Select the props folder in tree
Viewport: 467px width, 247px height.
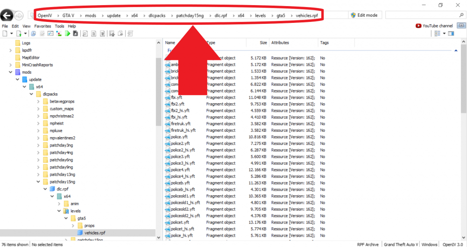(89, 226)
